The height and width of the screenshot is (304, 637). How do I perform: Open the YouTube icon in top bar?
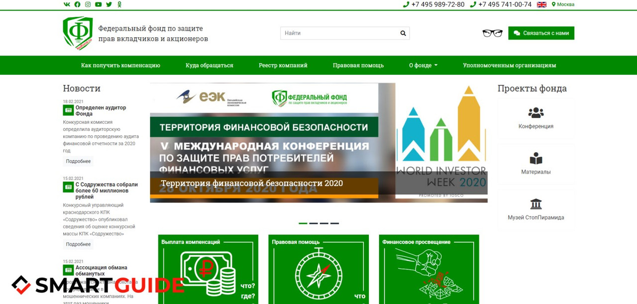pyautogui.click(x=99, y=4)
